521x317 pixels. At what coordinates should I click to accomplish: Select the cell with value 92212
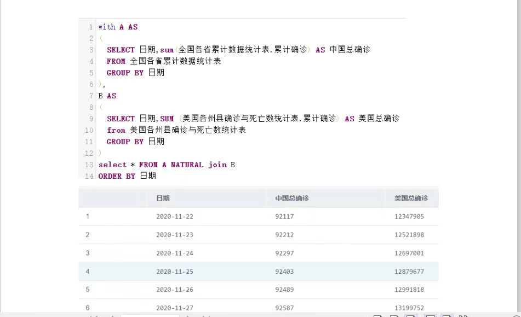(x=284, y=235)
